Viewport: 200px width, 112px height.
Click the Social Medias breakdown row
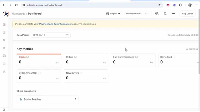[47, 100]
